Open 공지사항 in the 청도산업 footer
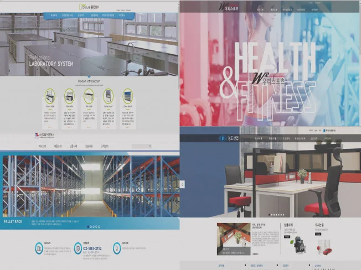This screenshot has height=270, width=361. point(221,266)
